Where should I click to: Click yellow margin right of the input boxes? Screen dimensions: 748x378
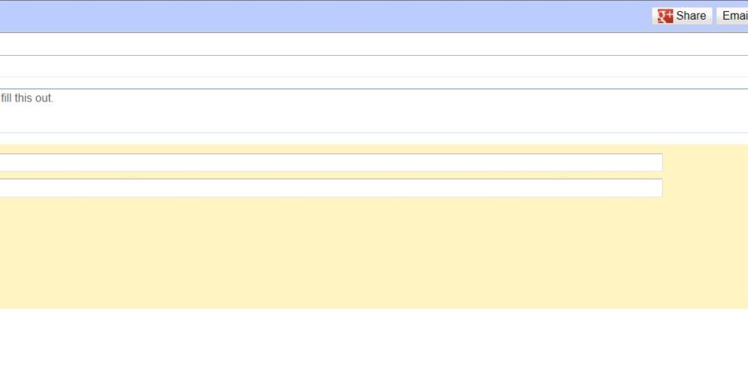point(705,175)
